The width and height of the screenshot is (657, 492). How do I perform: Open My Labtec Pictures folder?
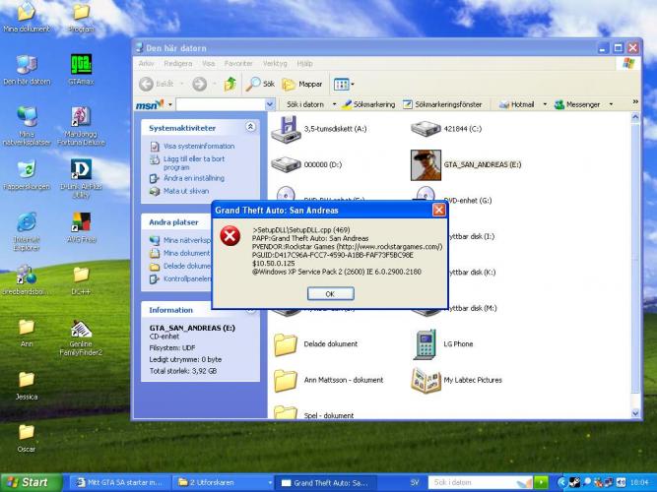coord(427,379)
